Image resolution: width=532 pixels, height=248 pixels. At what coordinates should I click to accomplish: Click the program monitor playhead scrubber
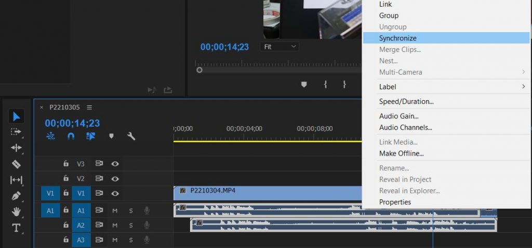pyautogui.click(x=199, y=70)
